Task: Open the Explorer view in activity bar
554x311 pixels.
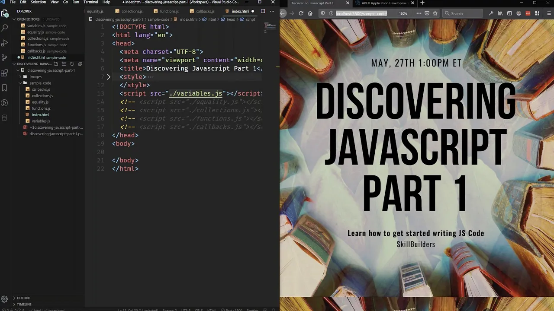Action: 4,13
